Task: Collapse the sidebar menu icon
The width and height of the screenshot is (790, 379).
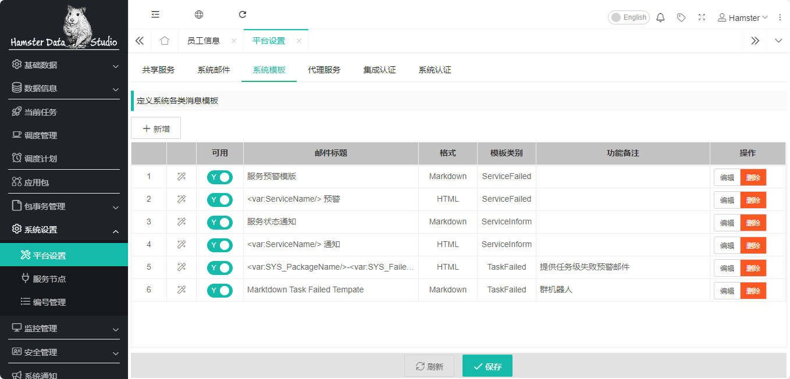Action: pos(155,15)
